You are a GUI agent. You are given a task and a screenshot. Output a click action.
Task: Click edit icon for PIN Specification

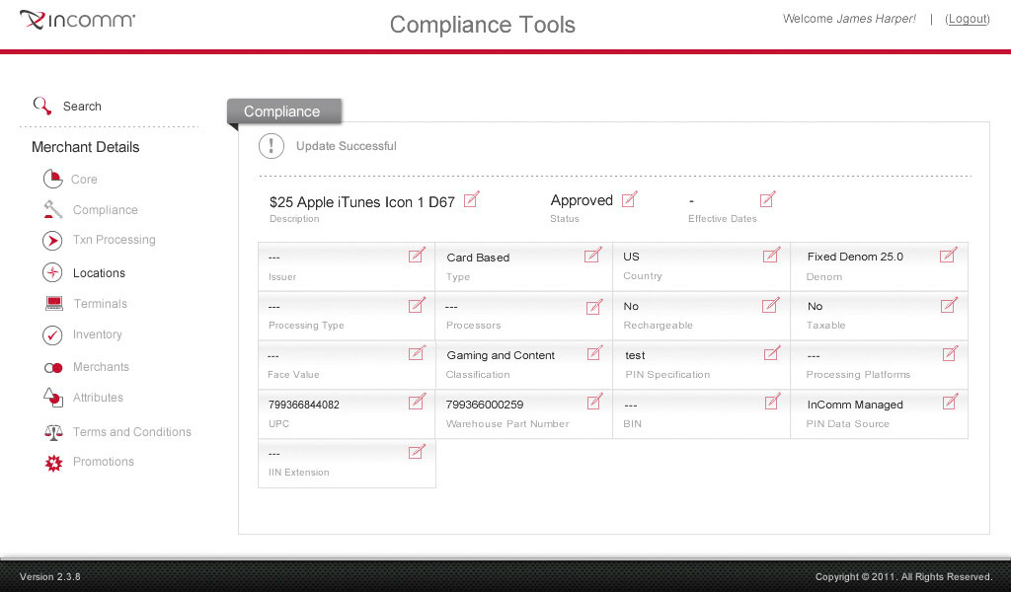click(x=772, y=353)
